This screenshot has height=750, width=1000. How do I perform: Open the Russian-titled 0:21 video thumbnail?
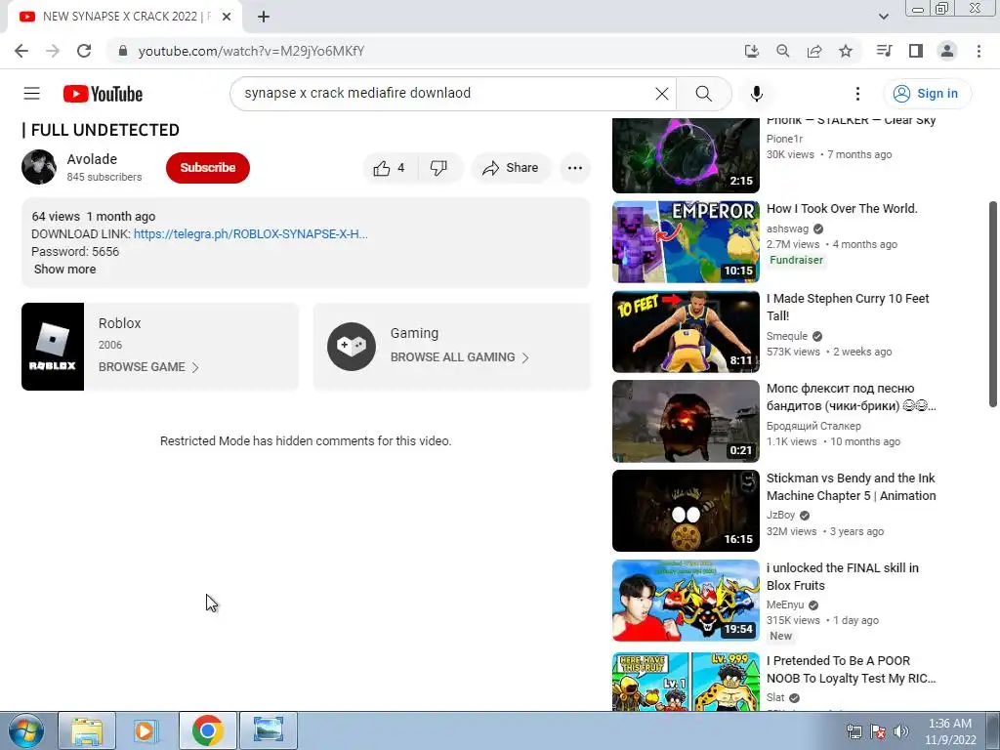coord(686,421)
